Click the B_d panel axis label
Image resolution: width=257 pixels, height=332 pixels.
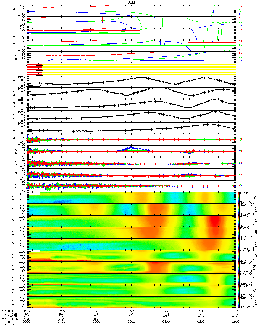14,46
